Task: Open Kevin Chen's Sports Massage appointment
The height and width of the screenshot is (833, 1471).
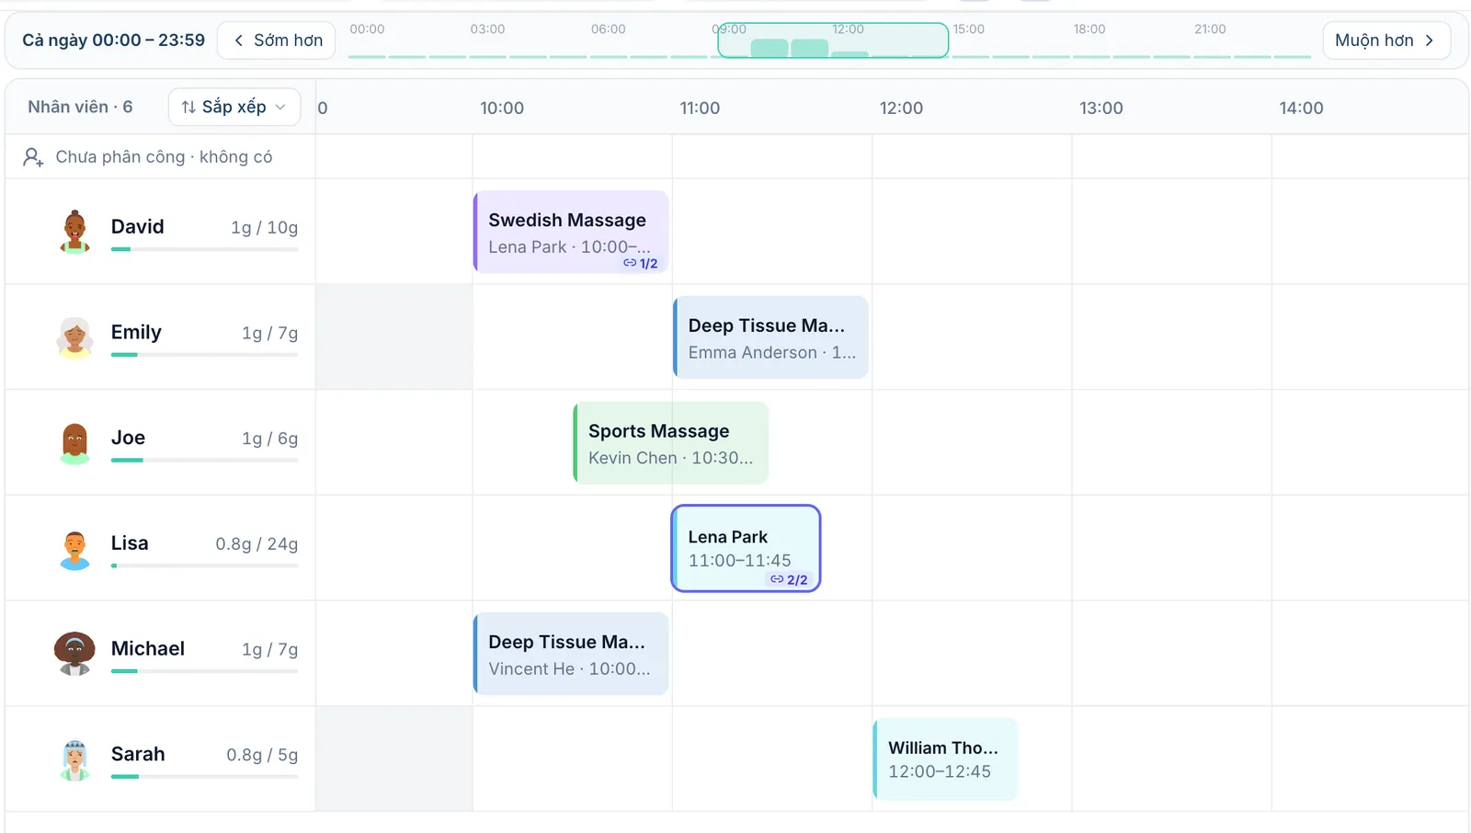Action: [x=671, y=443]
